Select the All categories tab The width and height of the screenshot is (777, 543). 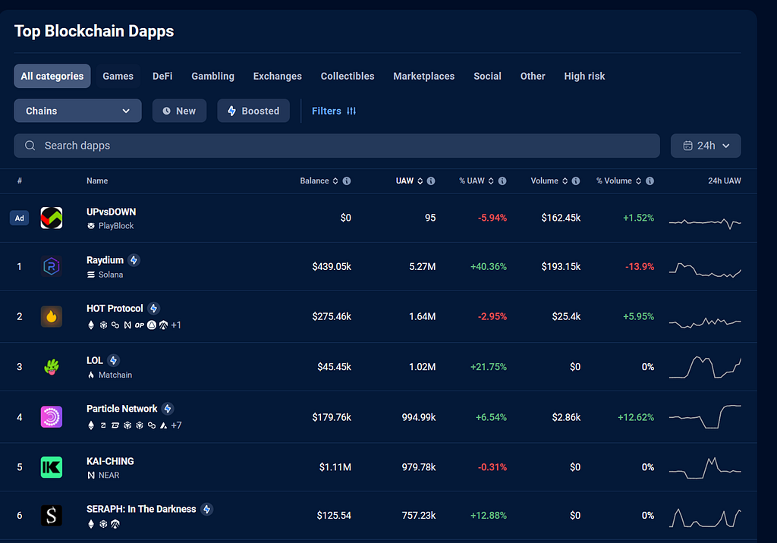(52, 76)
